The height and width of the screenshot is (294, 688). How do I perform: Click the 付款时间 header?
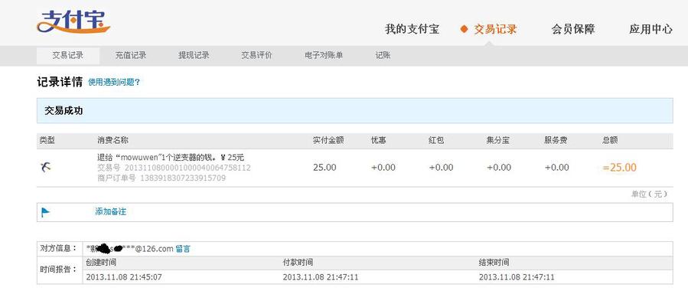tap(298, 263)
